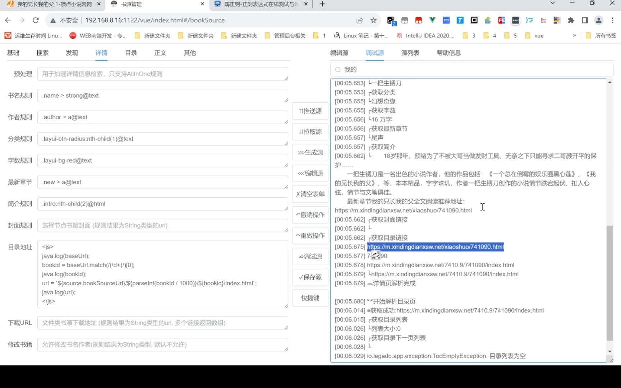This screenshot has width=621, height=388.
Task: Open the tab search dropdown arrow
Action: coord(553,3)
